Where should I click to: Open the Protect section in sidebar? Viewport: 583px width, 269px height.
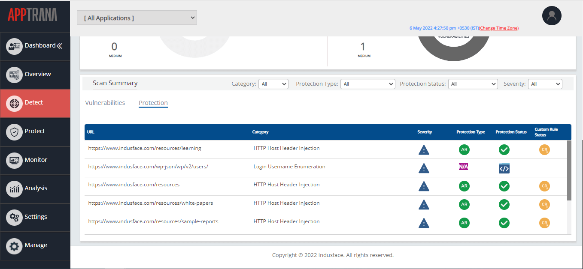click(x=35, y=132)
